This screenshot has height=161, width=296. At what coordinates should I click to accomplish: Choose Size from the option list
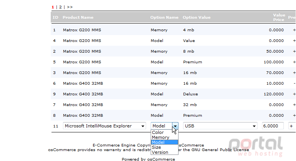coord(164,147)
